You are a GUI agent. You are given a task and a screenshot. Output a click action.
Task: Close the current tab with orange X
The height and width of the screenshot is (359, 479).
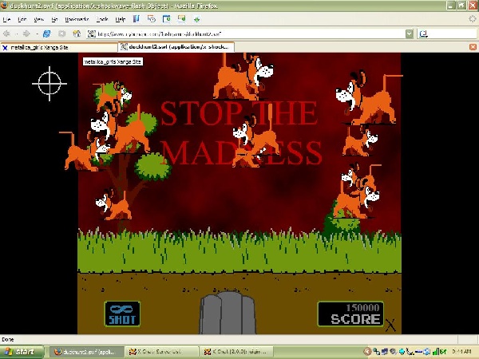pyautogui.click(x=473, y=47)
